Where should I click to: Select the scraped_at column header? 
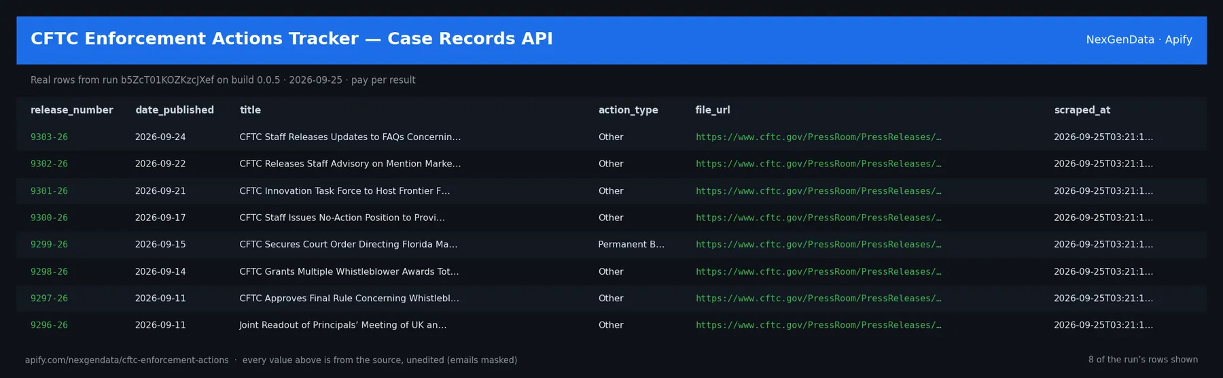1082,110
